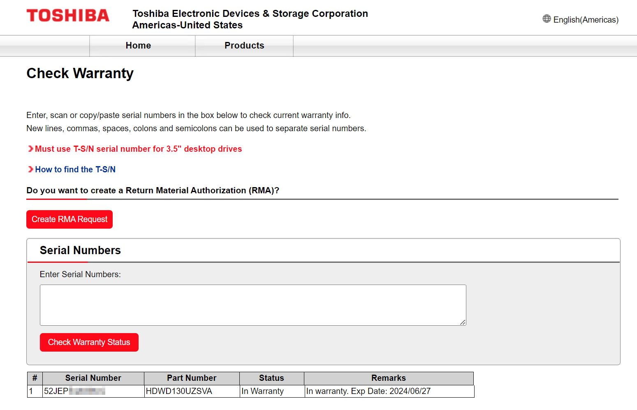Click red arrow beside 'Must use T-S/N'
Screen dimensions: 637x410
(x=30, y=149)
